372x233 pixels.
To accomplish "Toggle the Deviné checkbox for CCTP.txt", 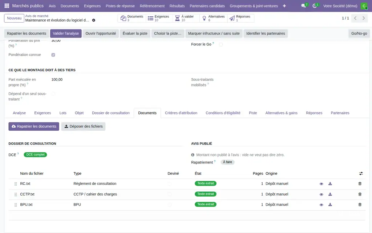I will (169, 194).
